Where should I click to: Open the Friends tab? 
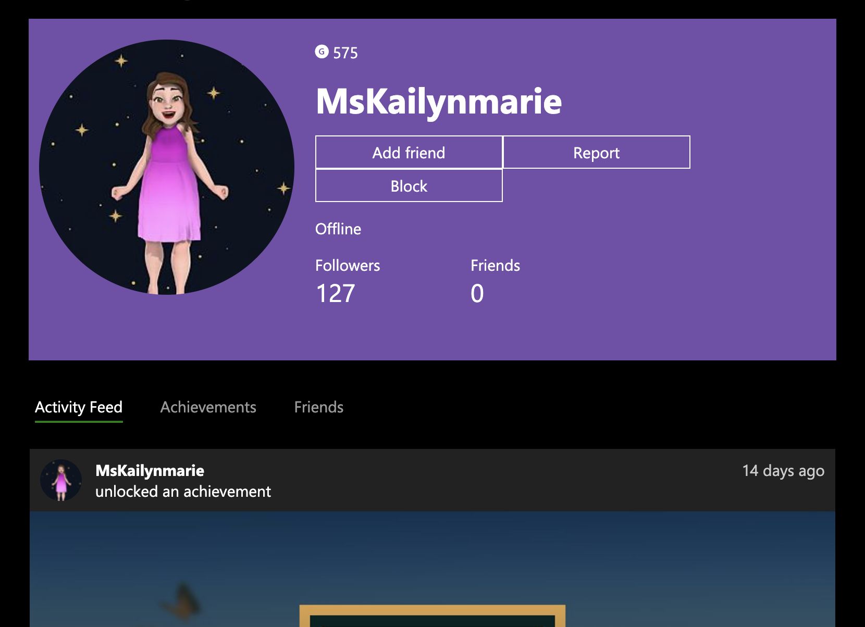point(319,407)
